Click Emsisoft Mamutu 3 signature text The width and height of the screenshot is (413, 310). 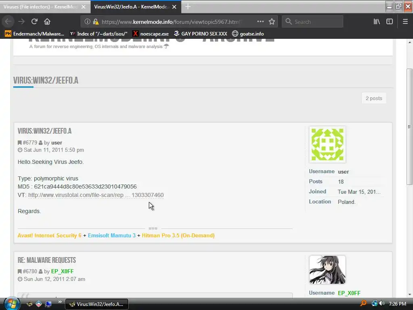(112, 235)
